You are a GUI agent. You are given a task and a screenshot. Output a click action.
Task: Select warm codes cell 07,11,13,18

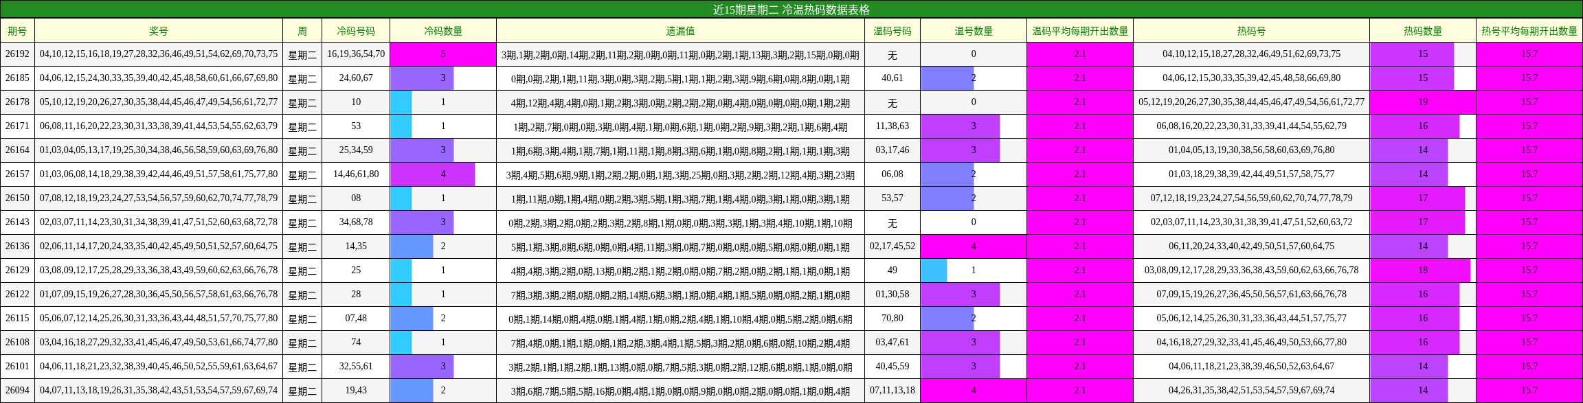click(892, 391)
